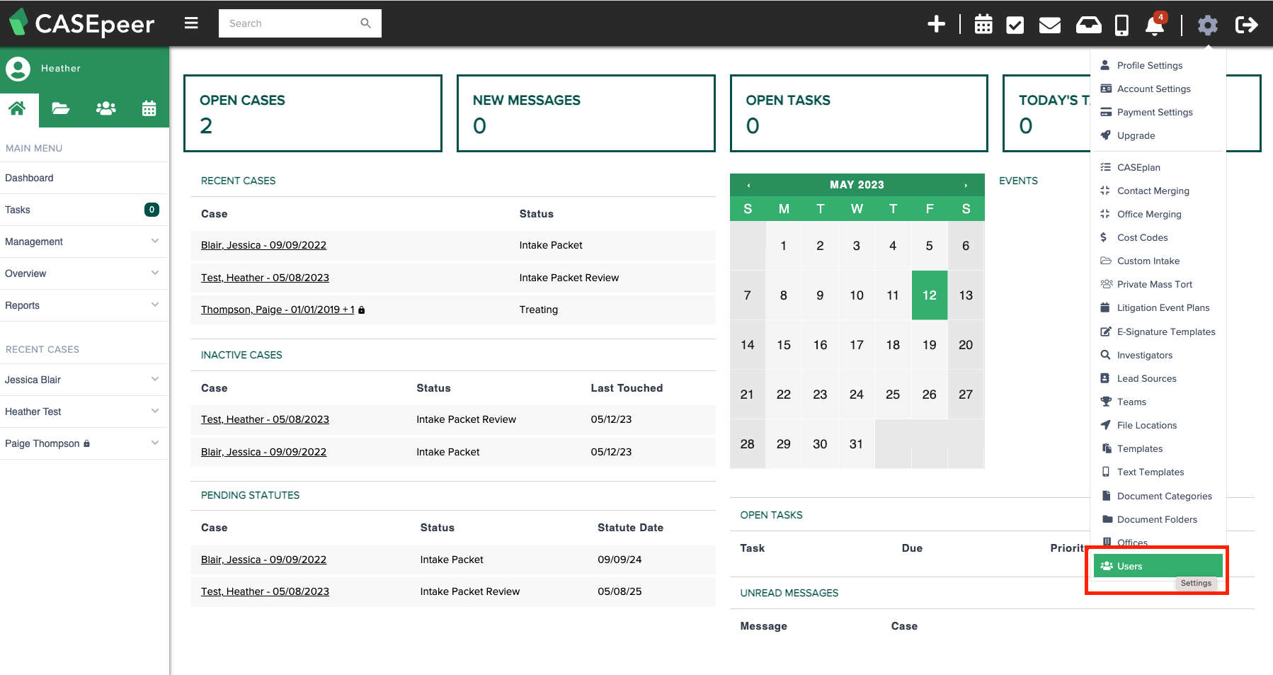This screenshot has height=675, width=1273.
Task: Click the home icon in sidebar
Action: [x=18, y=108]
